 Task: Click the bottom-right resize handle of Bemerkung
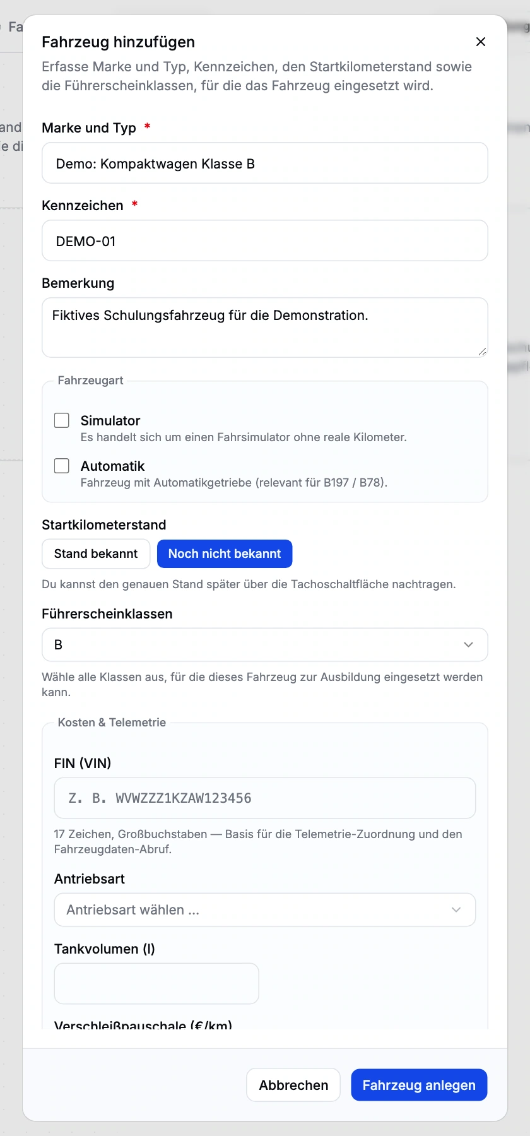482,352
